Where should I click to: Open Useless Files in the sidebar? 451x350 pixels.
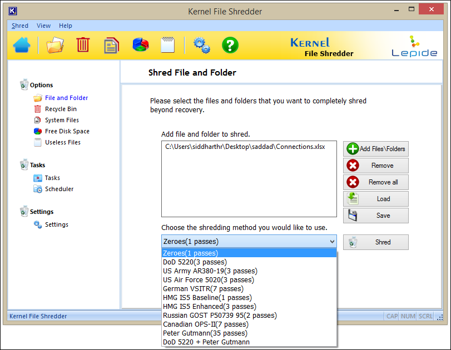[63, 143]
